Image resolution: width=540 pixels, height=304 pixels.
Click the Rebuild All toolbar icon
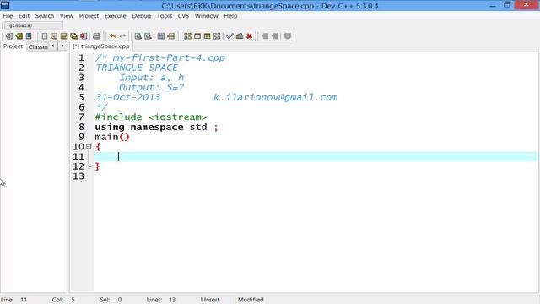[x=217, y=35]
